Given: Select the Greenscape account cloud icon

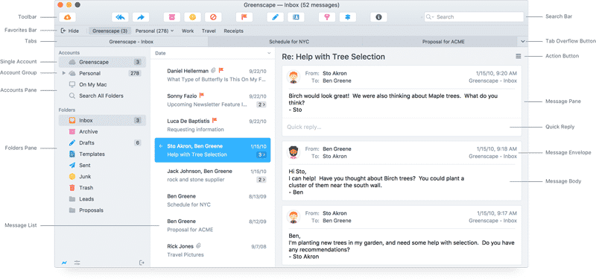Looking at the screenshot, I should point(72,62).
